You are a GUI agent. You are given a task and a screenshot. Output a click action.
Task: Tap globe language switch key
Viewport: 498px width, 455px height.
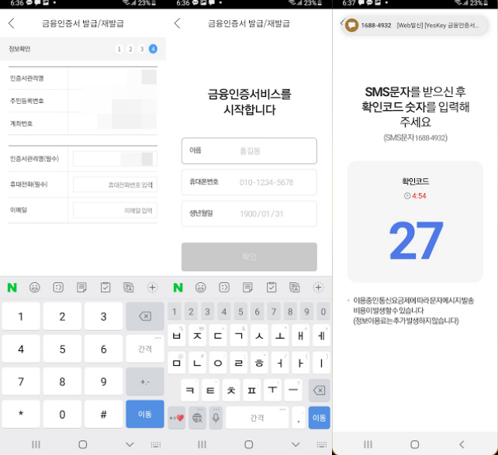pos(197,418)
